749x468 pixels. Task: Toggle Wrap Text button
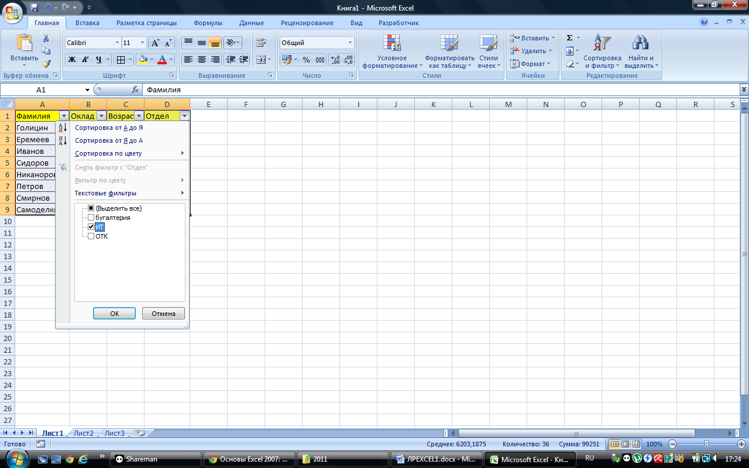click(x=261, y=43)
